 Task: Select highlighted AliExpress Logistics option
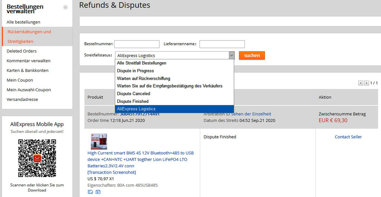(174, 109)
